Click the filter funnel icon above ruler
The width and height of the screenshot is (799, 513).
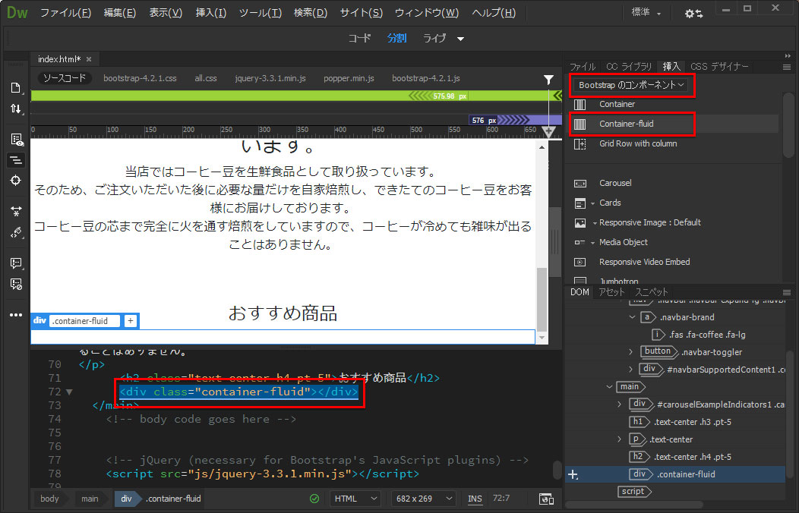[x=548, y=80]
